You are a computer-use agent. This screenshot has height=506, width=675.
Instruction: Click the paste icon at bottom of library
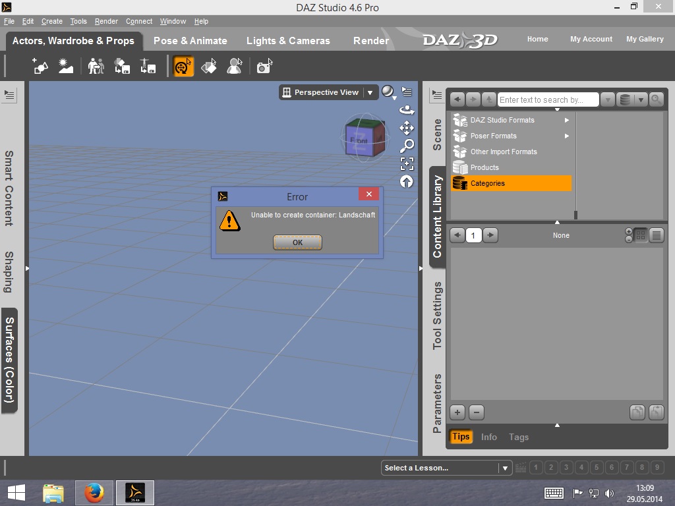click(x=656, y=412)
